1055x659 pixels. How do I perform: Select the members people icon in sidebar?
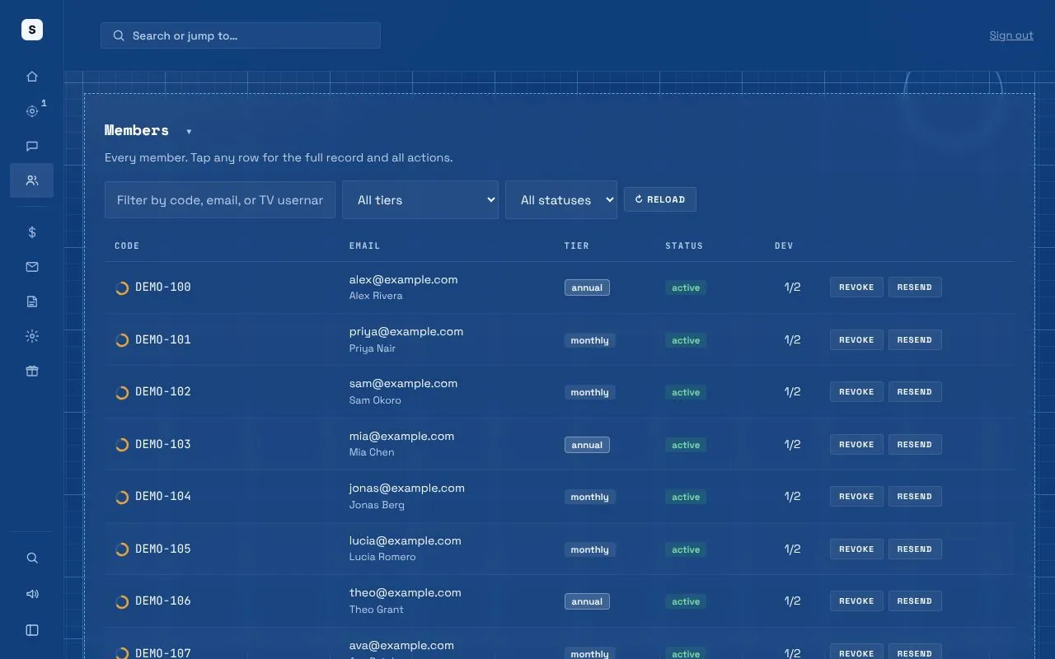[32, 180]
